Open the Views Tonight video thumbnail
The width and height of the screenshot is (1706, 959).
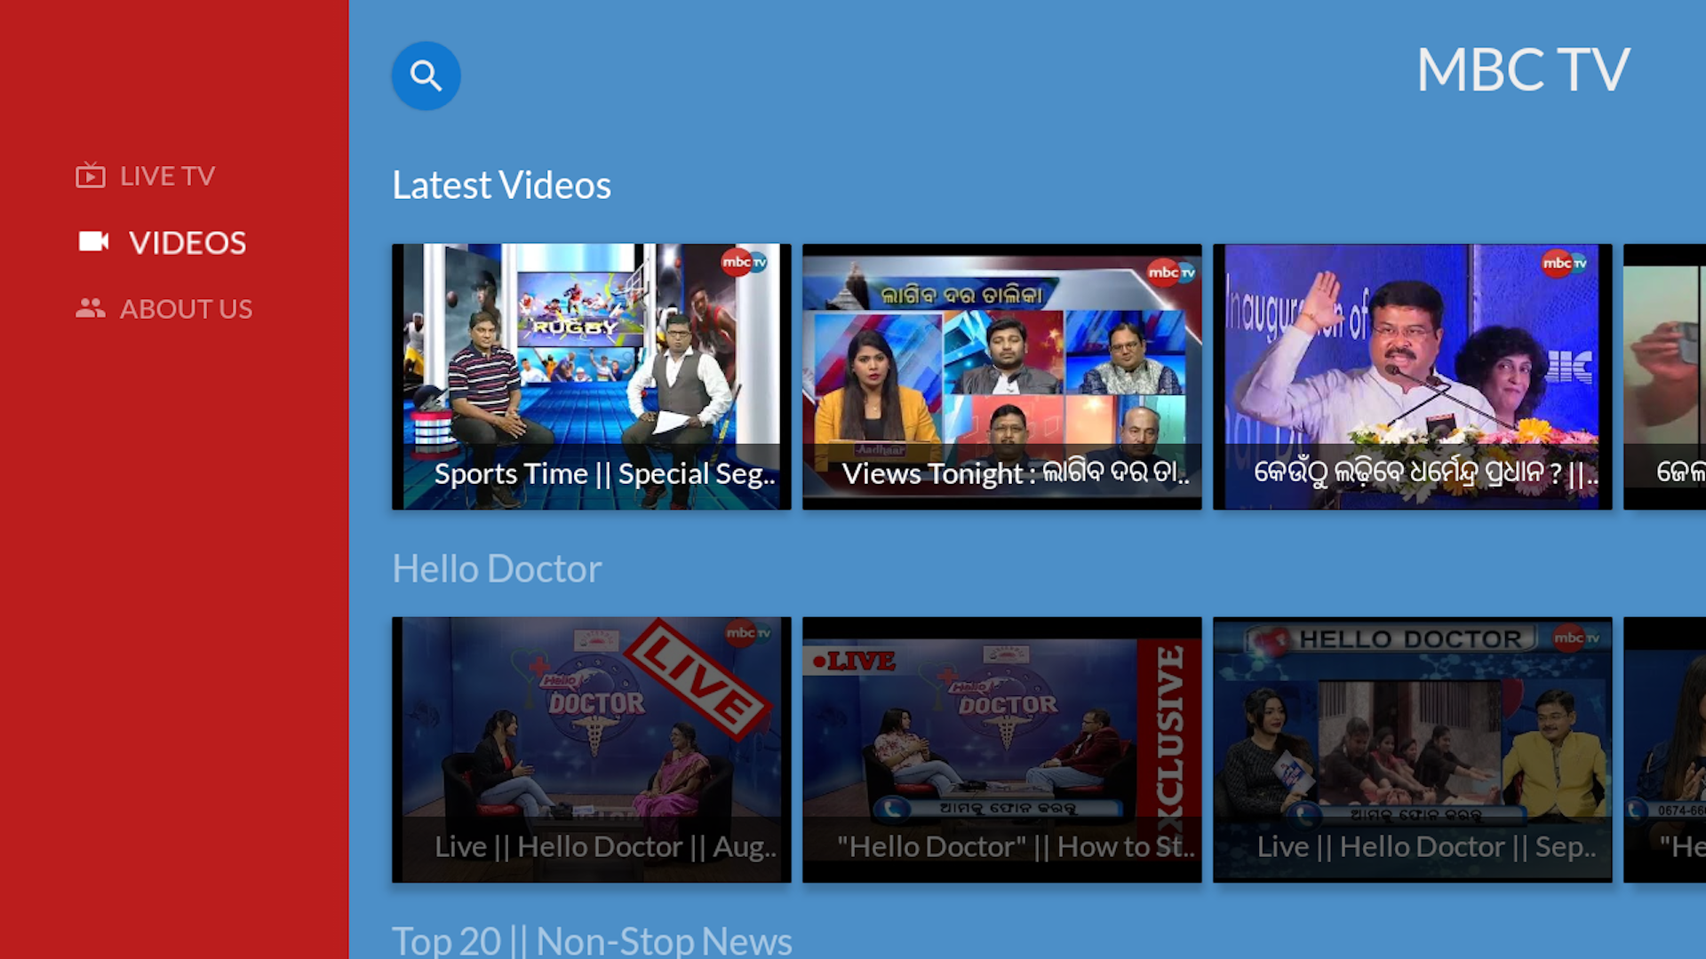click(1001, 376)
